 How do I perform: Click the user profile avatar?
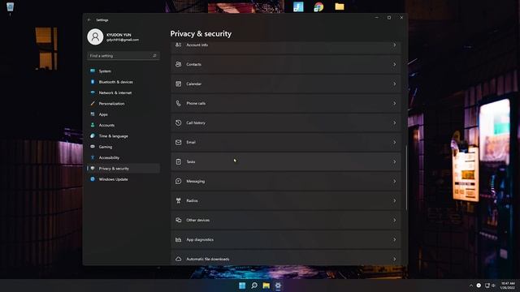[x=95, y=36]
